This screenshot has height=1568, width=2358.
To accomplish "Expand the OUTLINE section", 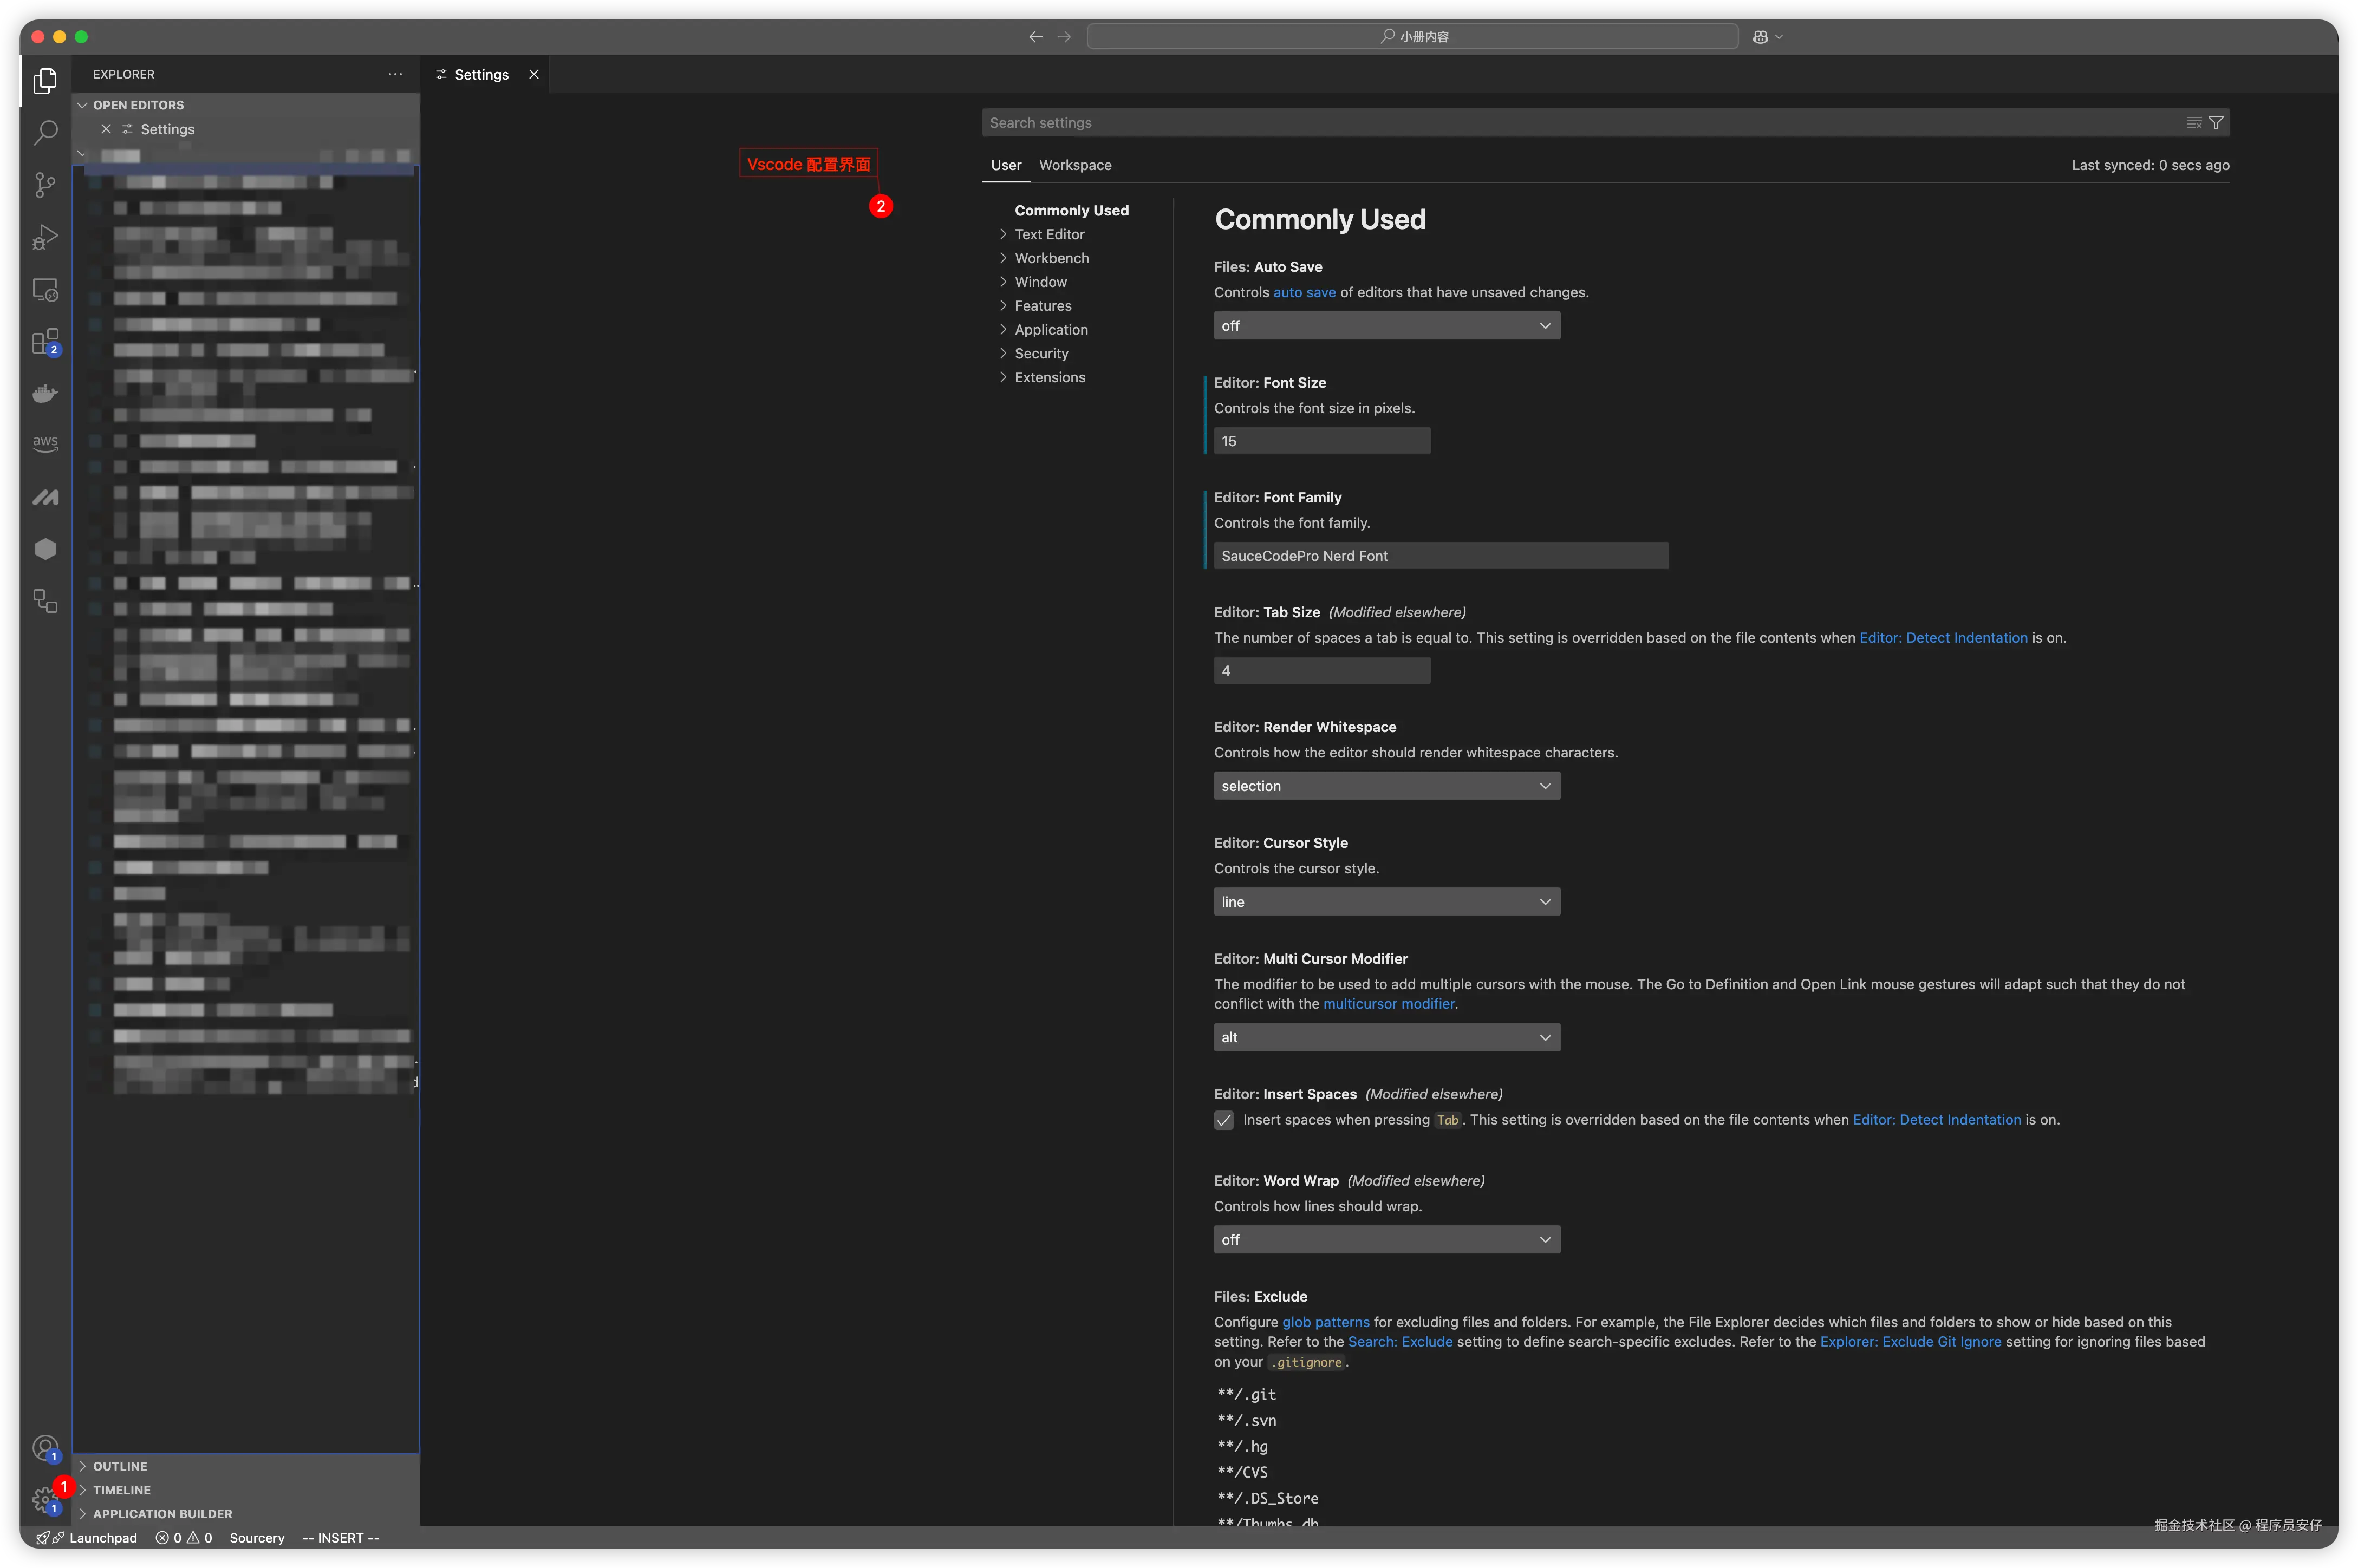I will 120,1466.
